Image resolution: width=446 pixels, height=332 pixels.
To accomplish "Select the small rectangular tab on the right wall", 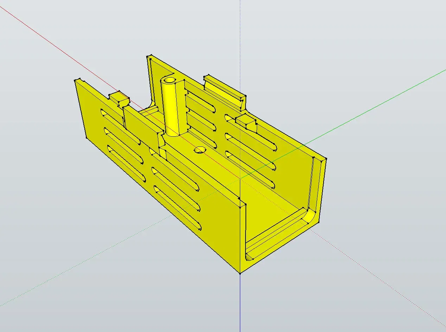I will 246,121.
